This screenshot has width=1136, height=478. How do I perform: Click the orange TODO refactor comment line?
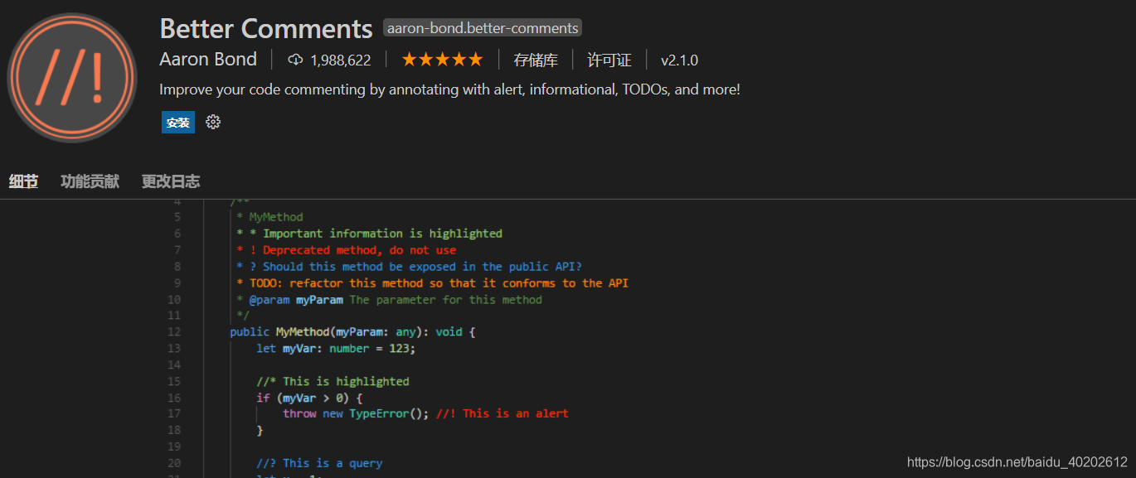[433, 283]
